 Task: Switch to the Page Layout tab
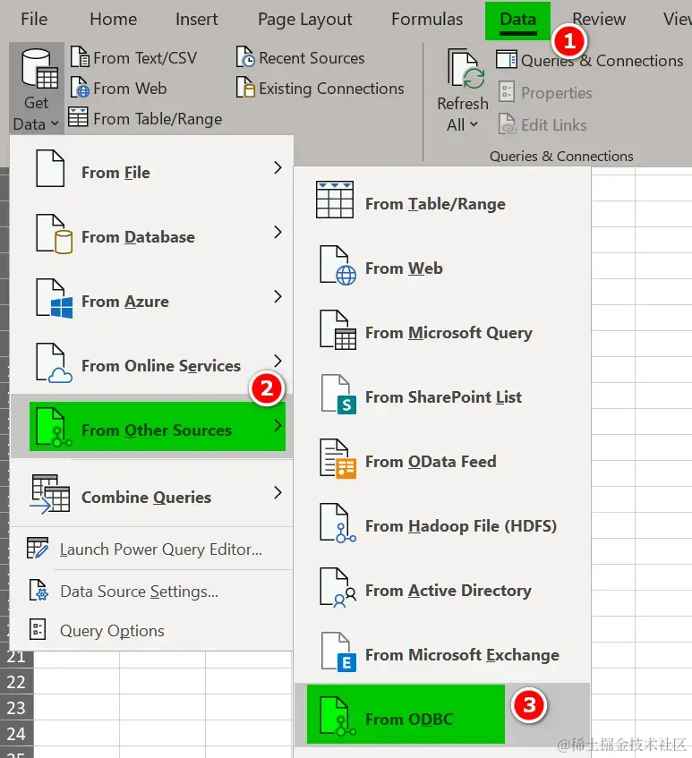(x=304, y=21)
